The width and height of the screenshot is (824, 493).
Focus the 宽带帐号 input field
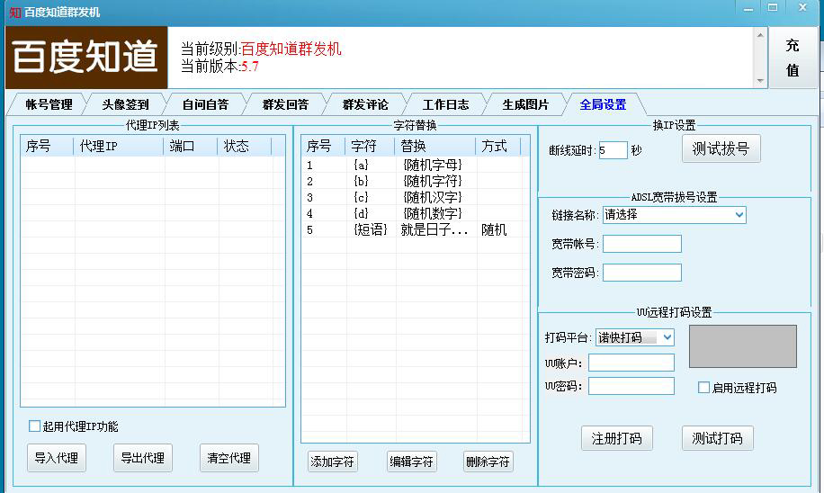(642, 244)
